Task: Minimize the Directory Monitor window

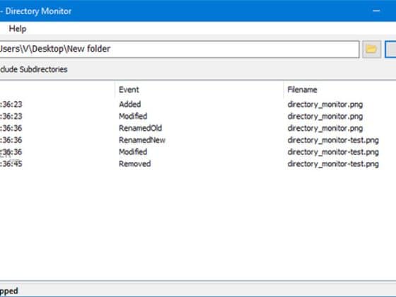Action: (376, 11)
